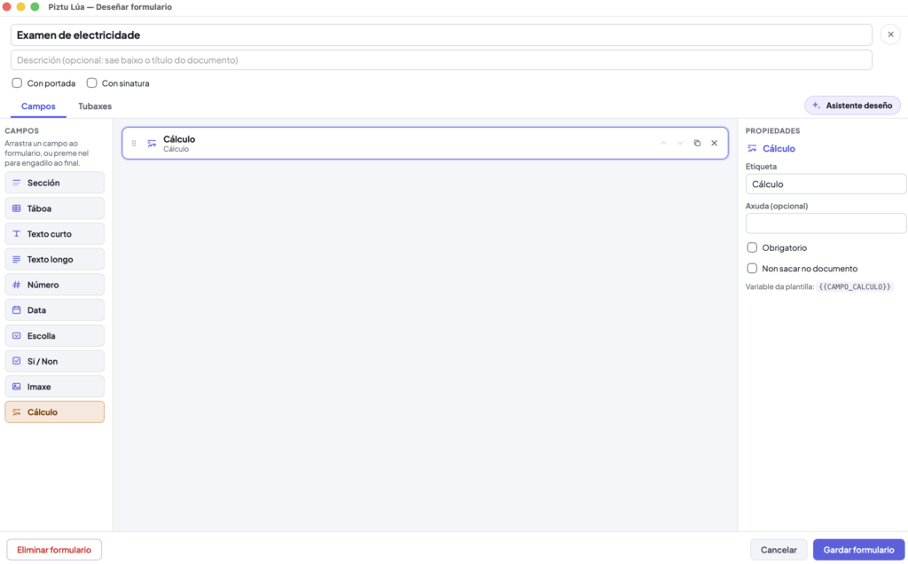Focus the Axuda (opcional) input field

826,223
